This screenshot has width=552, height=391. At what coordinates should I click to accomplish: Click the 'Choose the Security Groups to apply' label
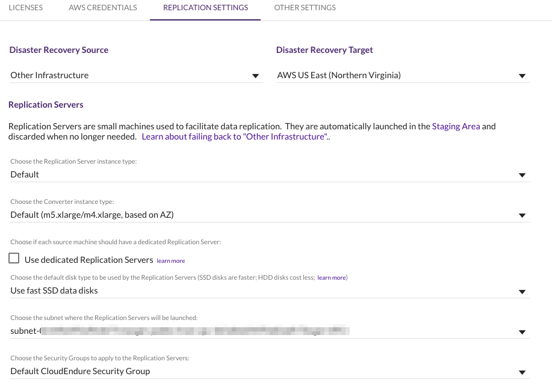100,358
